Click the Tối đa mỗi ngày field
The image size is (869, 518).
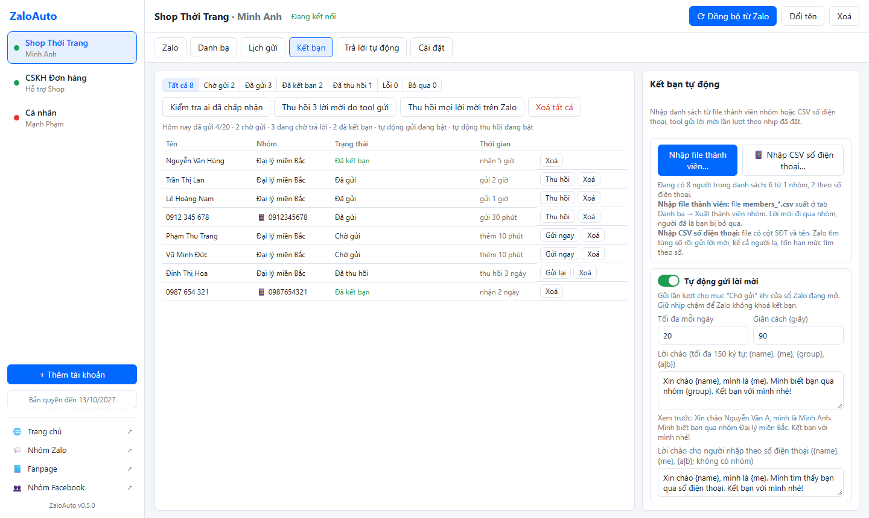tap(703, 335)
